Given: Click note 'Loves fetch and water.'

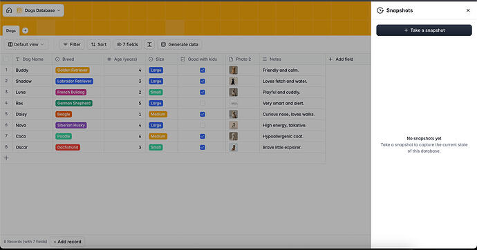Looking at the screenshot, I should (x=285, y=81).
